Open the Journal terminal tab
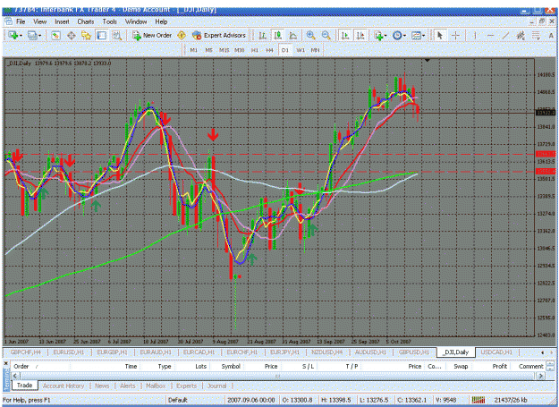The height and width of the screenshot is (407, 559). click(216, 386)
